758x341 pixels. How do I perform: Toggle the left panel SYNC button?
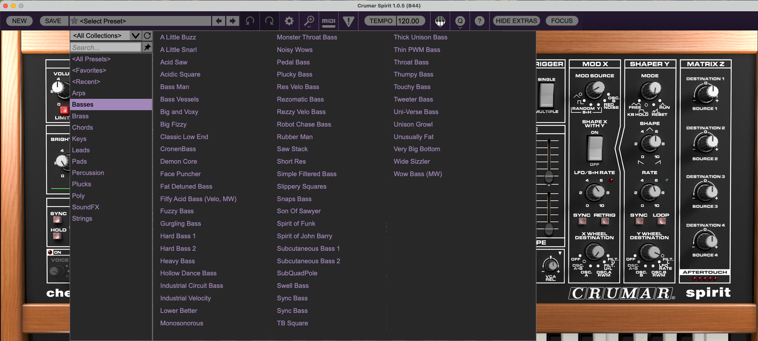(58, 220)
